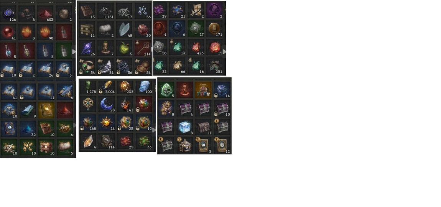Image resolution: width=441 pixels, height=207 pixels.
Task: Choose the ice crystal stack of 100
Action: (x=144, y=87)
